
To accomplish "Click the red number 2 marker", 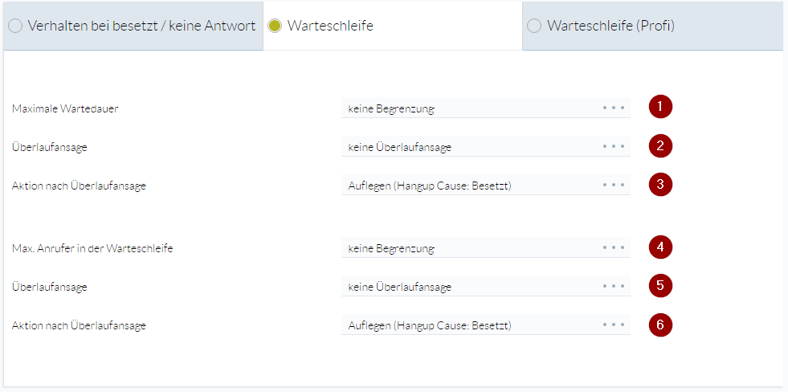I will (x=660, y=145).
